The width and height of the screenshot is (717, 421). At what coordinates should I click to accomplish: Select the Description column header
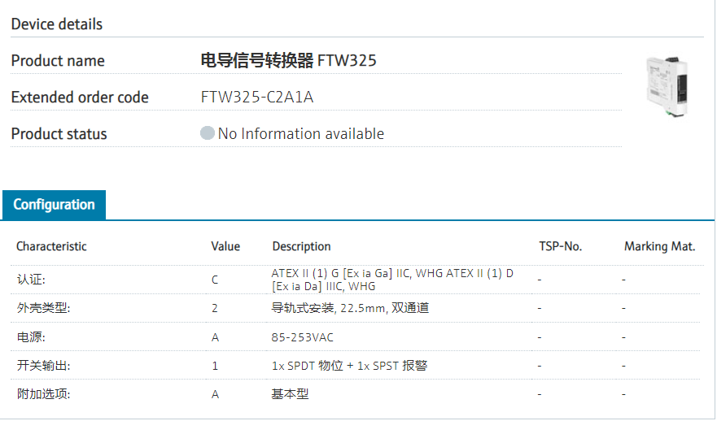301,246
